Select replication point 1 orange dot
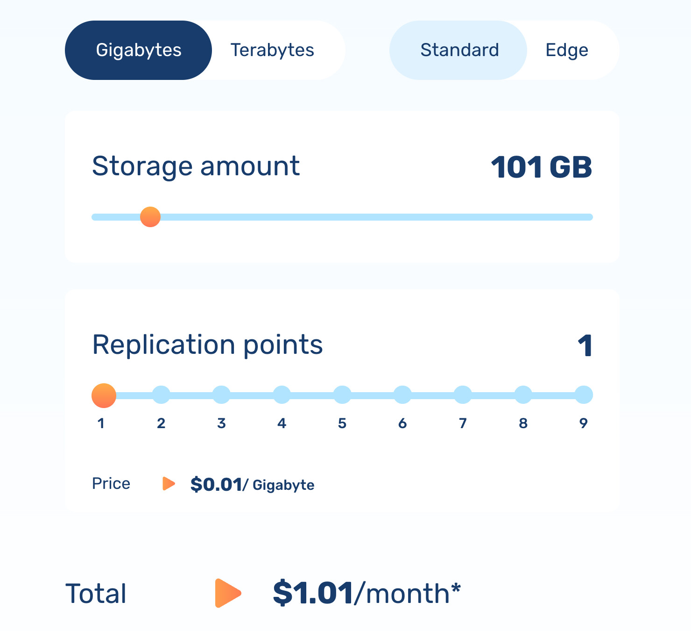 coord(104,395)
